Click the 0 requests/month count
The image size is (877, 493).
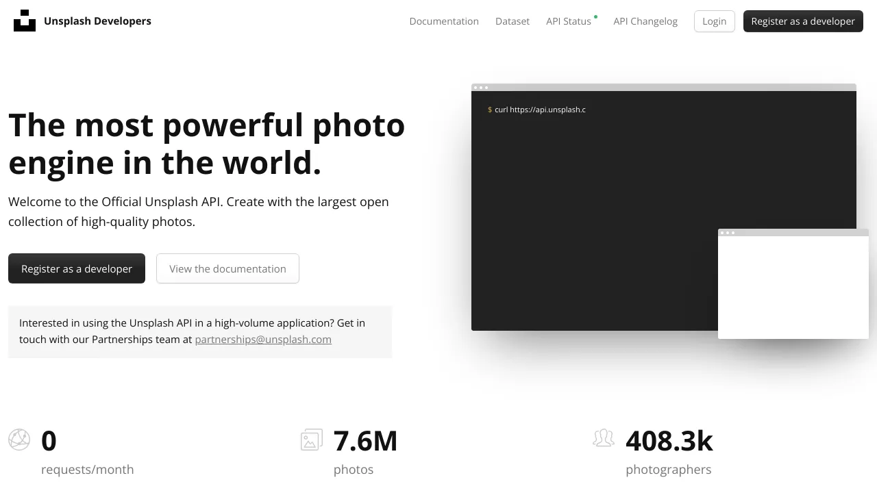tap(49, 441)
